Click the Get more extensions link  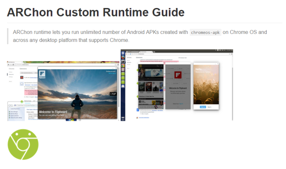click(144, 118)
